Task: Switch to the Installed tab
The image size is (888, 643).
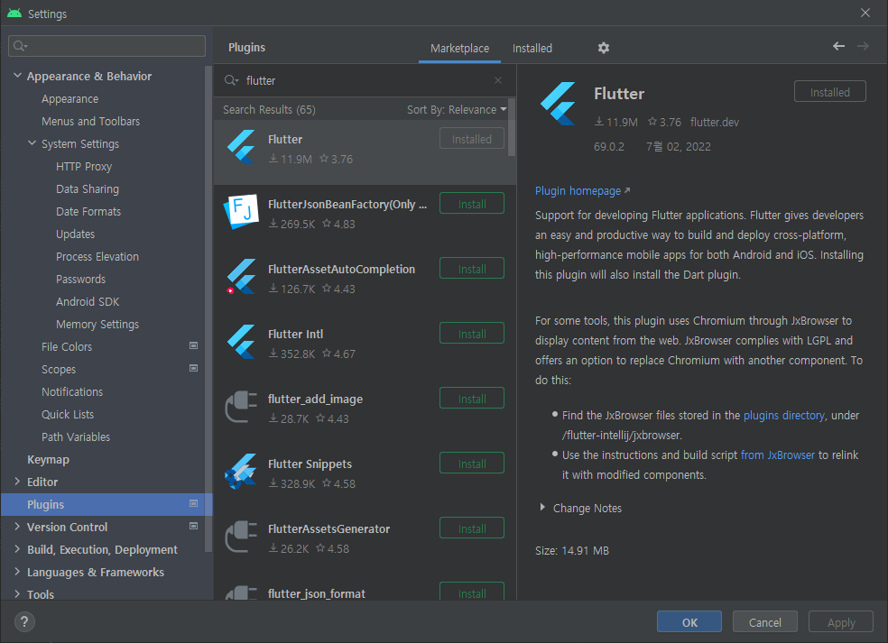Action: [532, 48]
